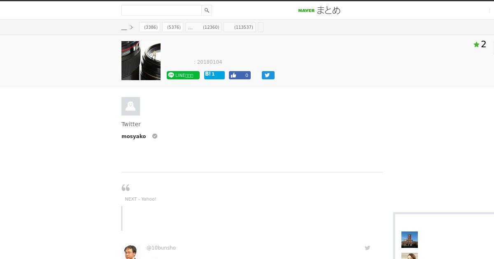Select the category tag labeled (3386)
This screenshot has width=494, height=259.
[x=150, y=27]
